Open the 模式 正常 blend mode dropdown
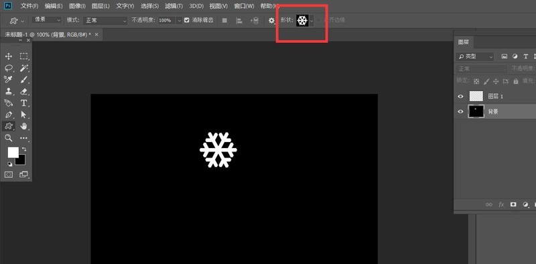The width and height of the screenshot is (536, 264). click(105, 21)
